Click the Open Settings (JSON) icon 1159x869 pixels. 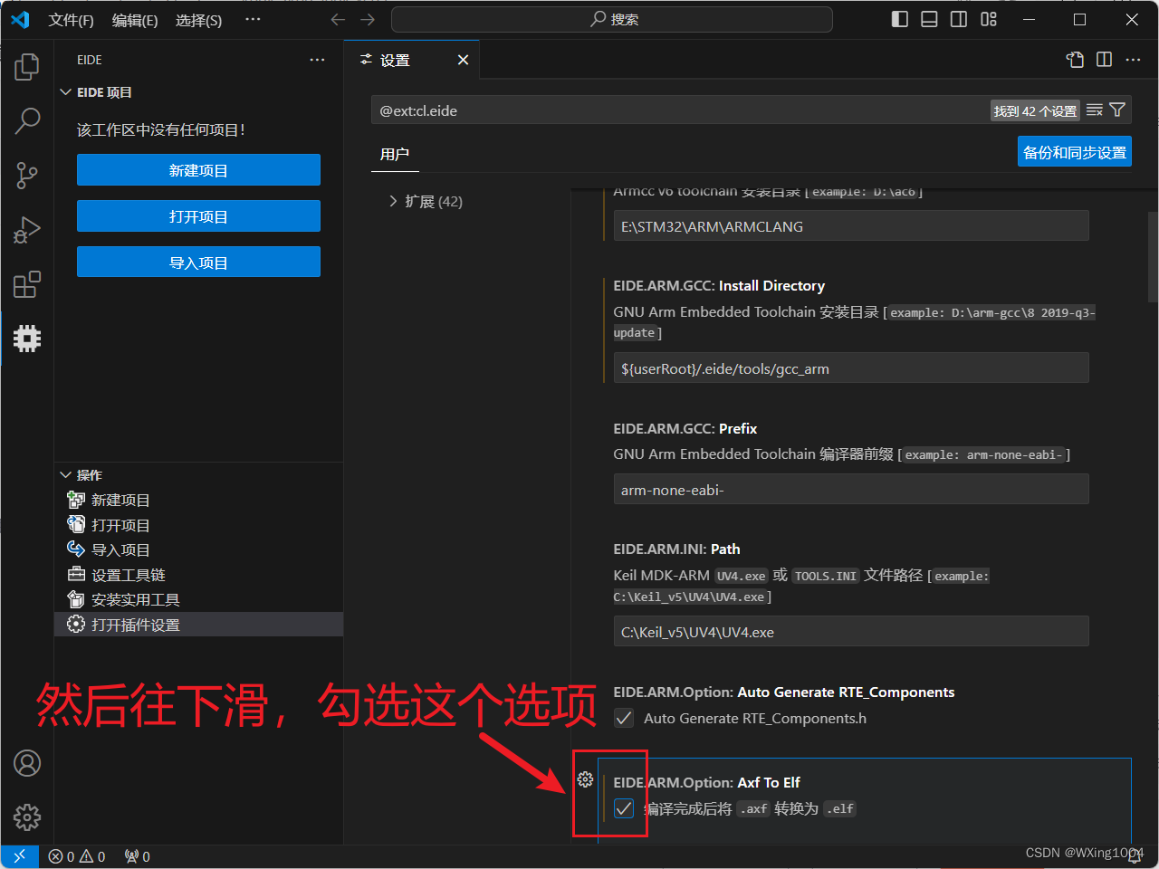pyautogui.click(x=1075, y=60)
